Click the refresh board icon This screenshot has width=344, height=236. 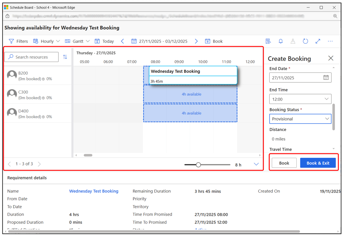pos(305,41)
